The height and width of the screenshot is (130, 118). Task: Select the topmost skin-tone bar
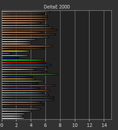coord(26,12)
